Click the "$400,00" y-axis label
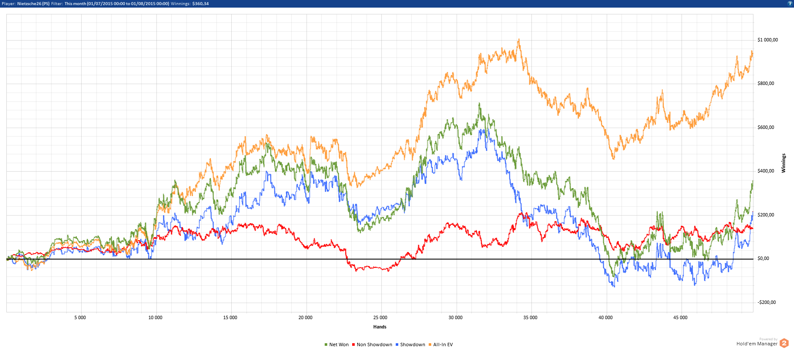The height and width of the screenshot is (350, 794). point(766,171)
